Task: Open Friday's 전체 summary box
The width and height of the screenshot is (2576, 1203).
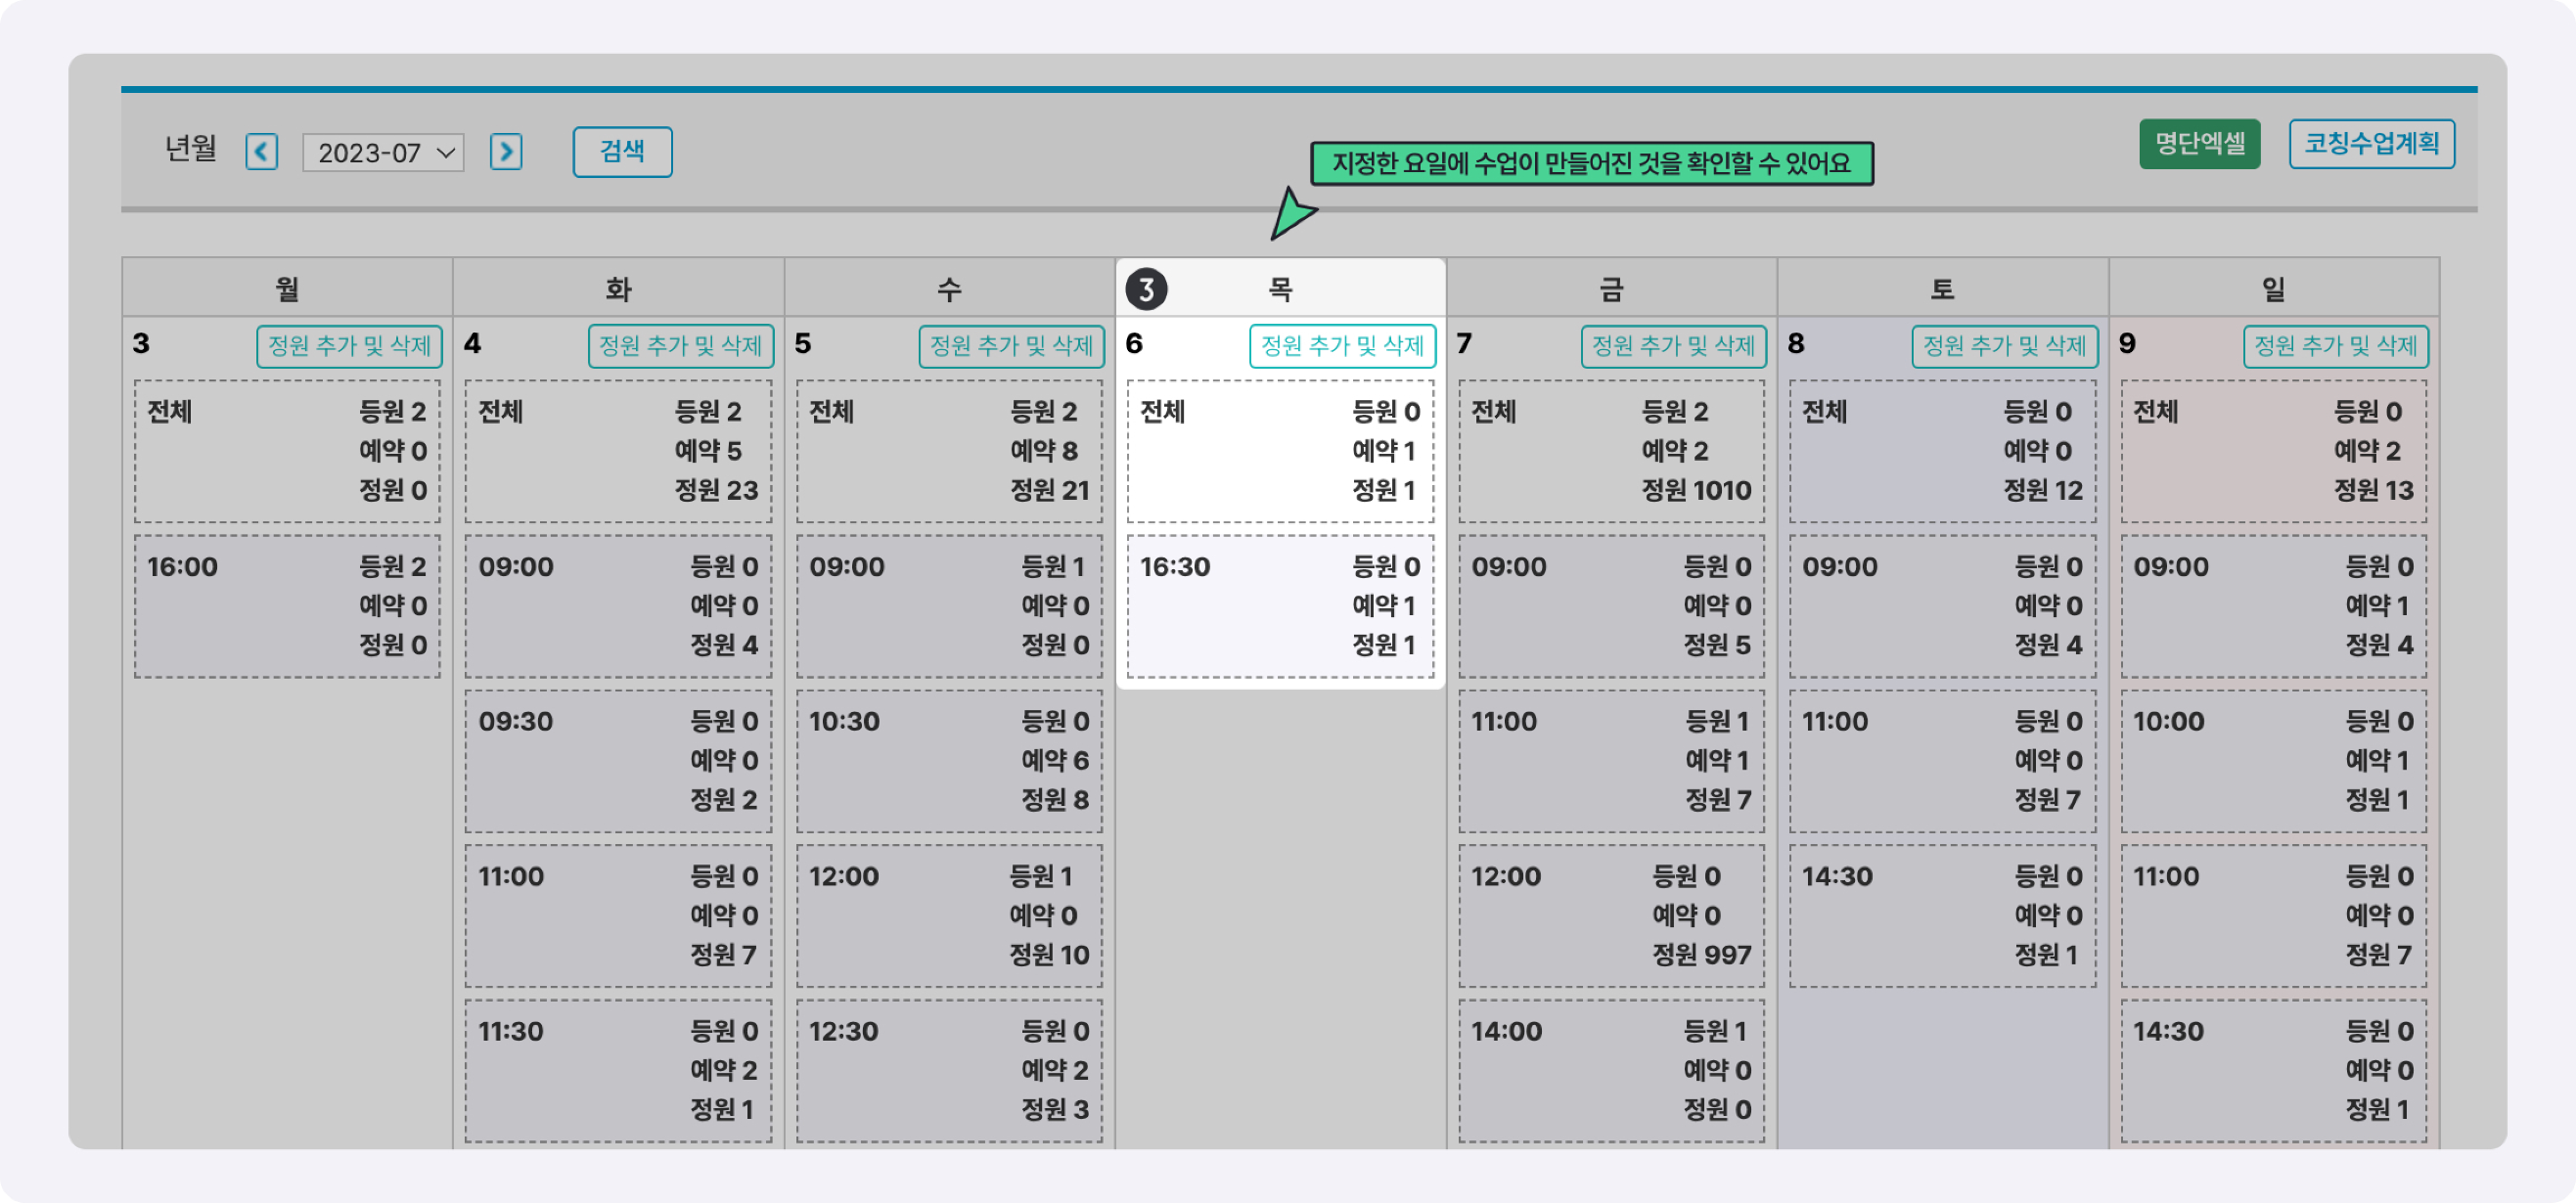Action: pyautogui.click(x=1611, y=451)
